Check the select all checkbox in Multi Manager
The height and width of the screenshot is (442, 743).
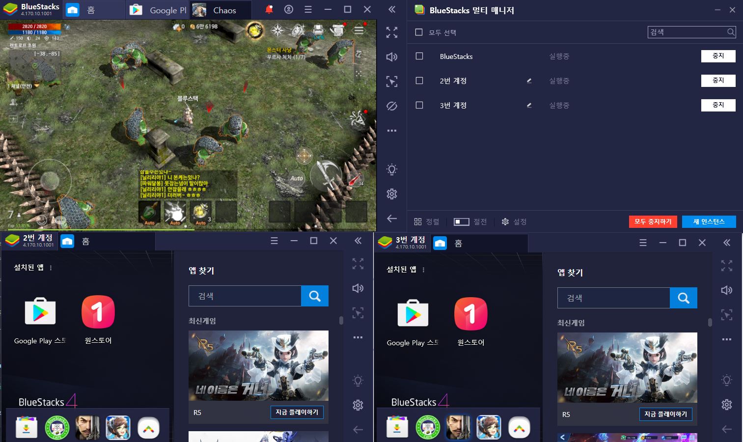(419, 32)
